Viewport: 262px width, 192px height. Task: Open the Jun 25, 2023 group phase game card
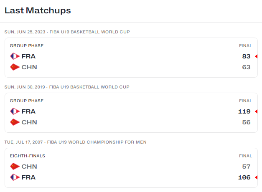pyautogui.click(x=131, y=58)
